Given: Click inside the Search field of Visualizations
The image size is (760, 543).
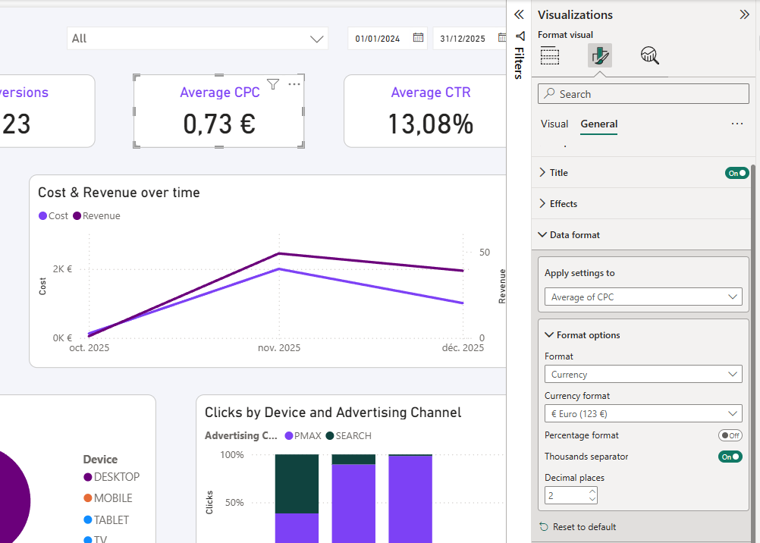Looking at the screenshot, I should (642, 93).
